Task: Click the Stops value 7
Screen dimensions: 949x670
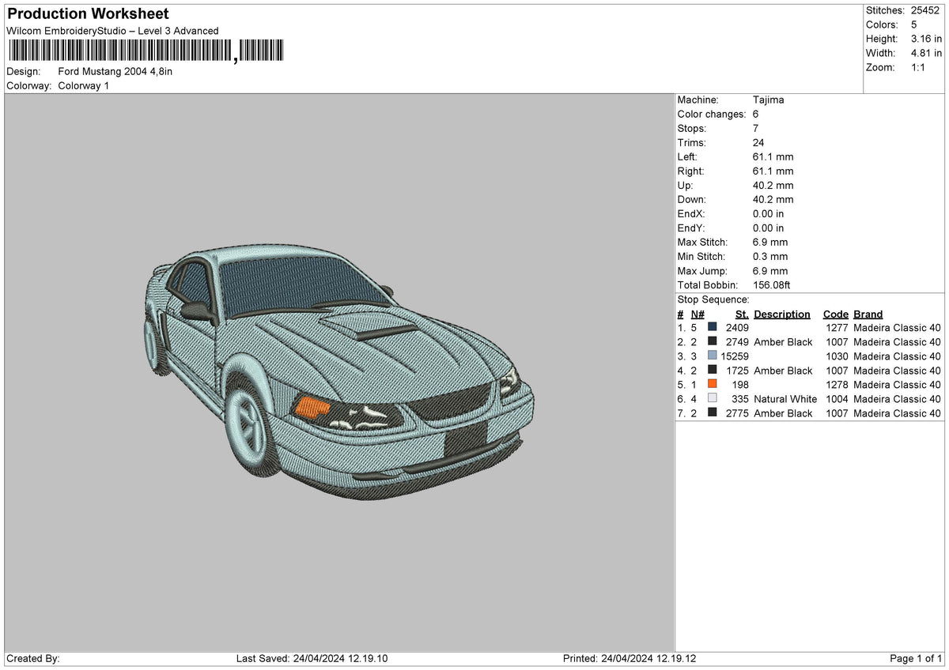Action: click(756, 128)
